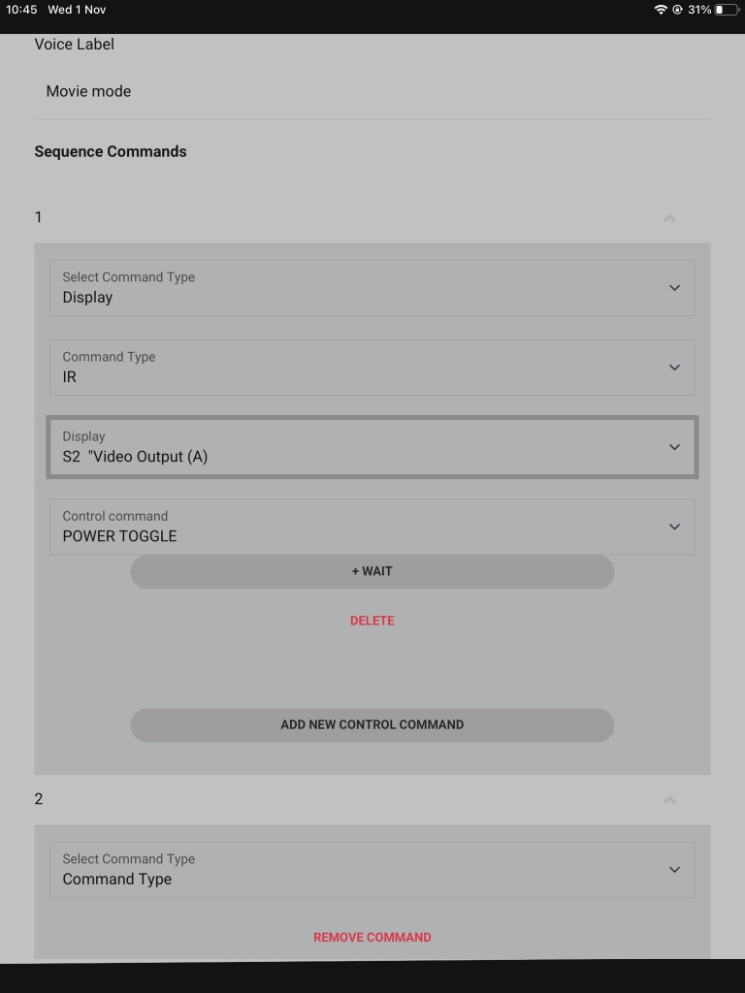
Task: Tap the battery icon in the status bar
Action: [x=726, y=10]
